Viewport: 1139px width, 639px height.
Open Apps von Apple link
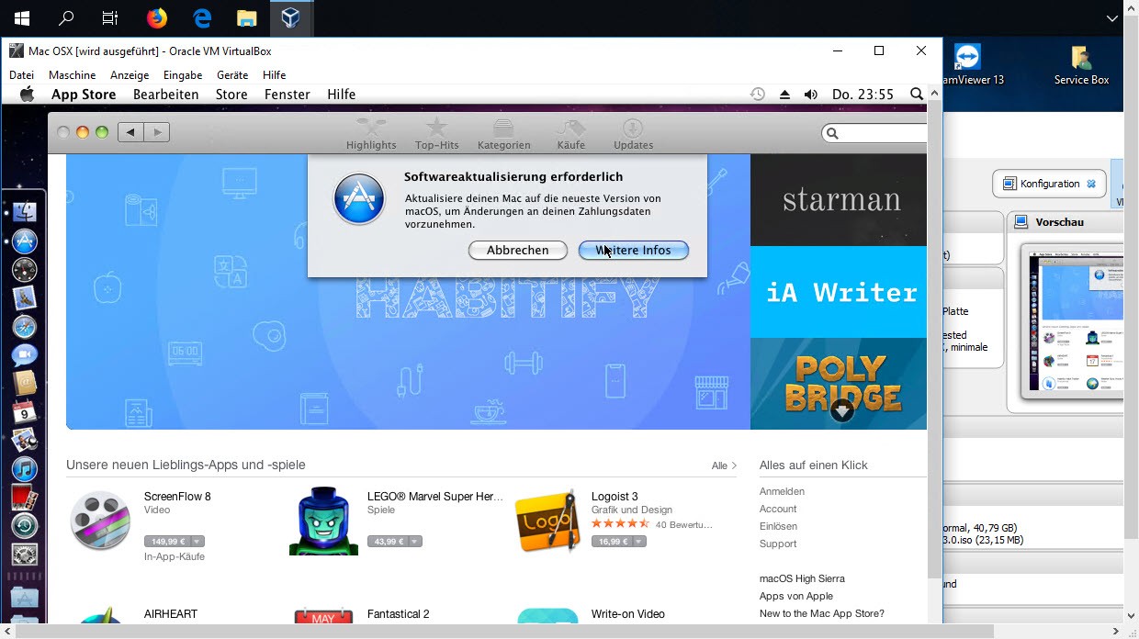coord(796,596)
